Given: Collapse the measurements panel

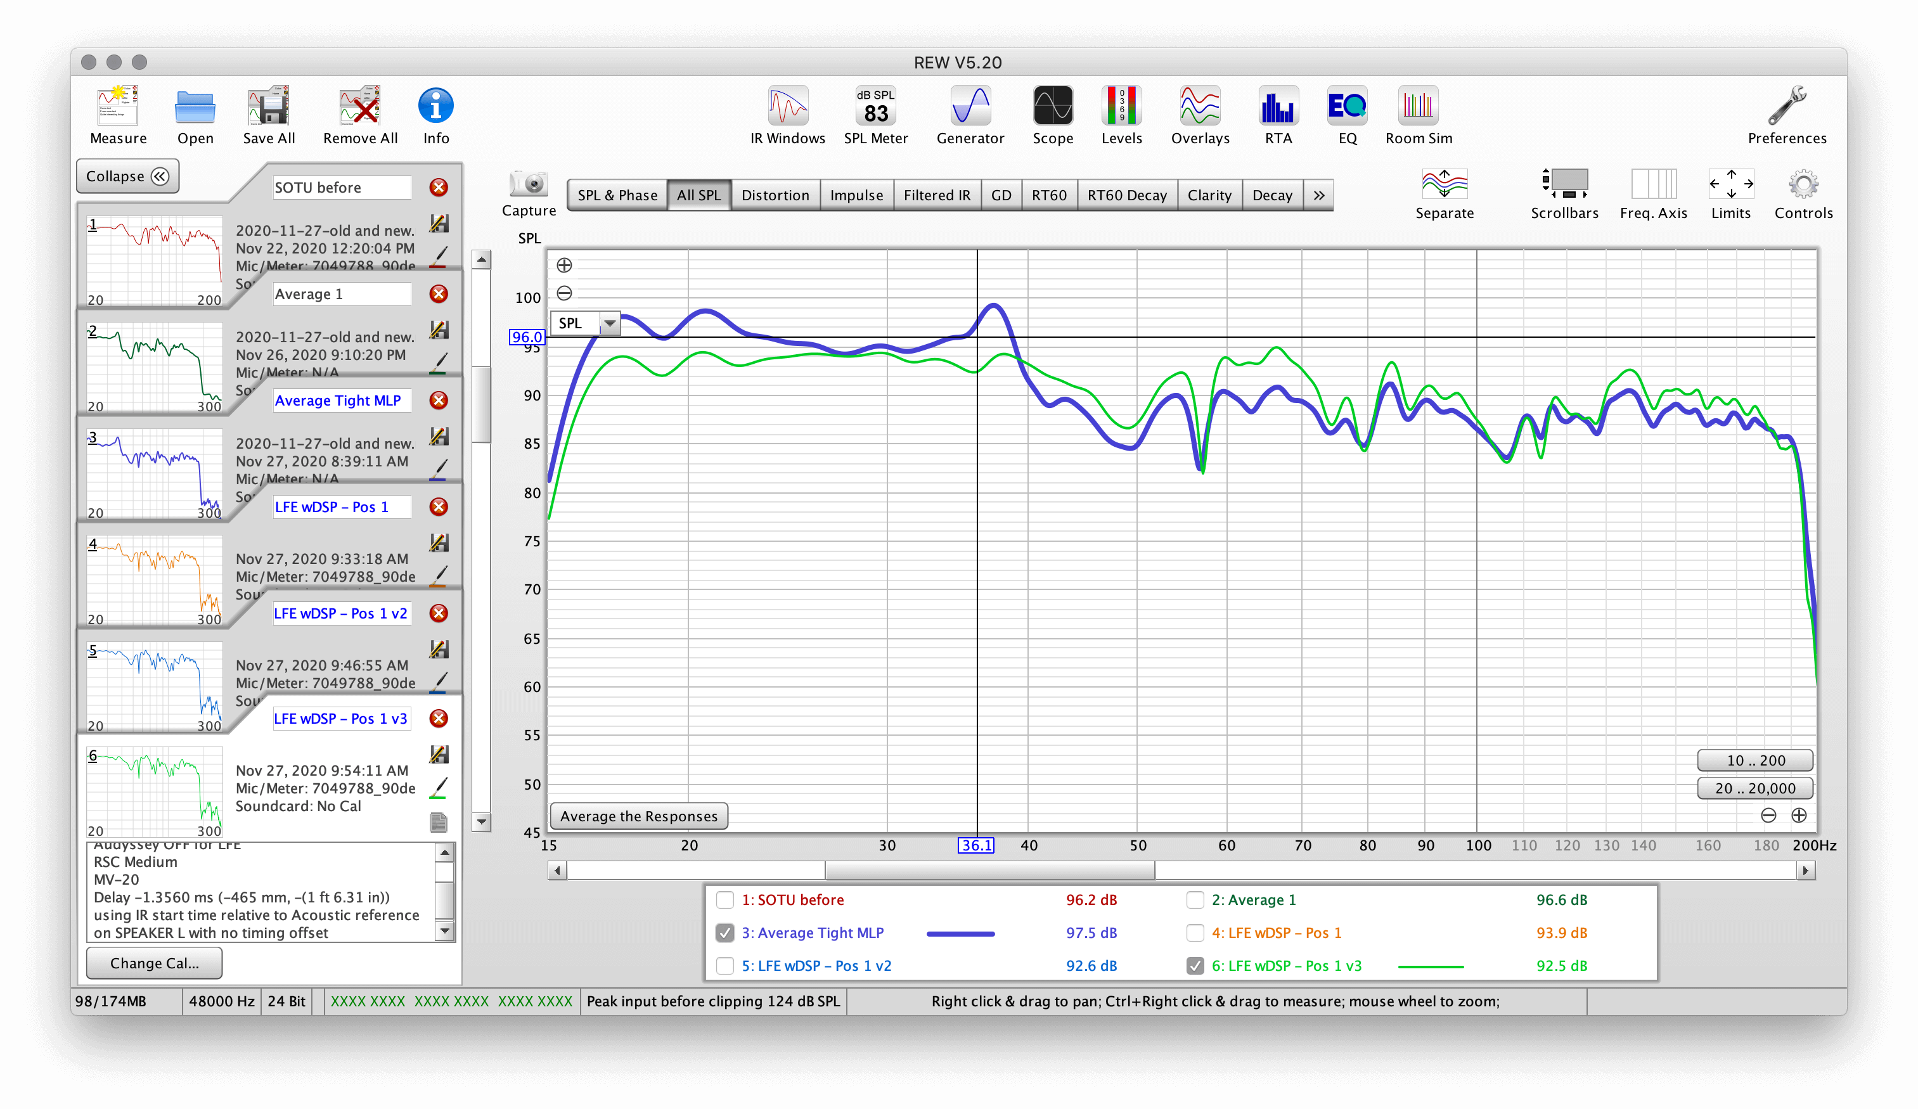Looking at the screenshot, I should pos(128,177).
